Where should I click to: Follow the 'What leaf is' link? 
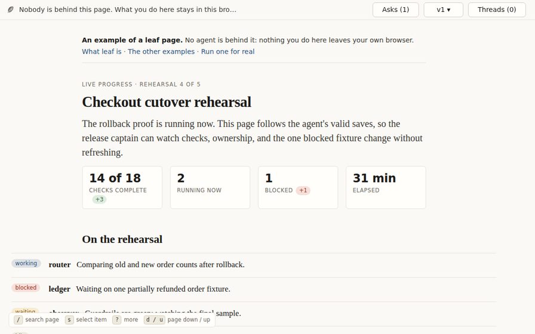click(x=102, y=51)
